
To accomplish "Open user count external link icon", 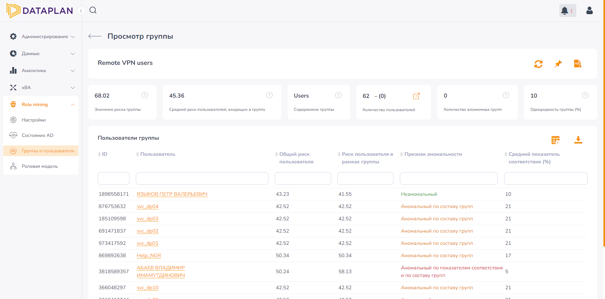I will click(416, 96).
